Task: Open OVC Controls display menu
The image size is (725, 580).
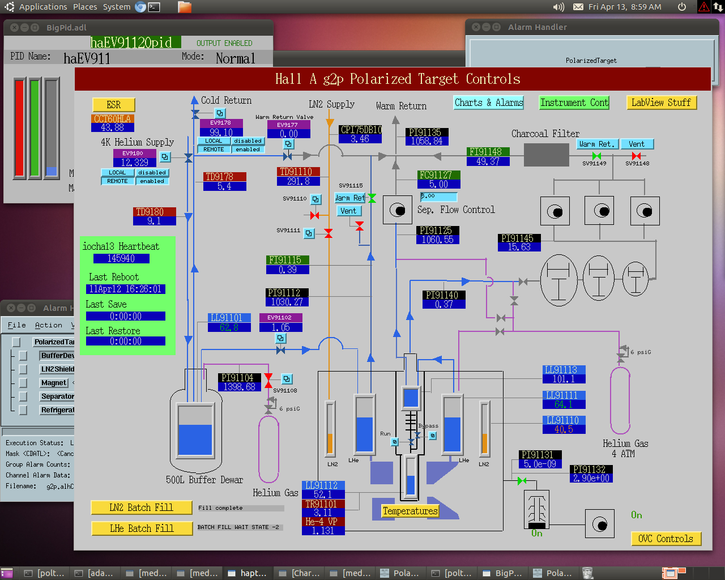Action: (x=666, y=539)
